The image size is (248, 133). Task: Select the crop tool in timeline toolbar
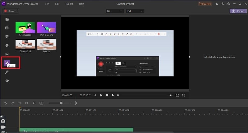[20, 103]
